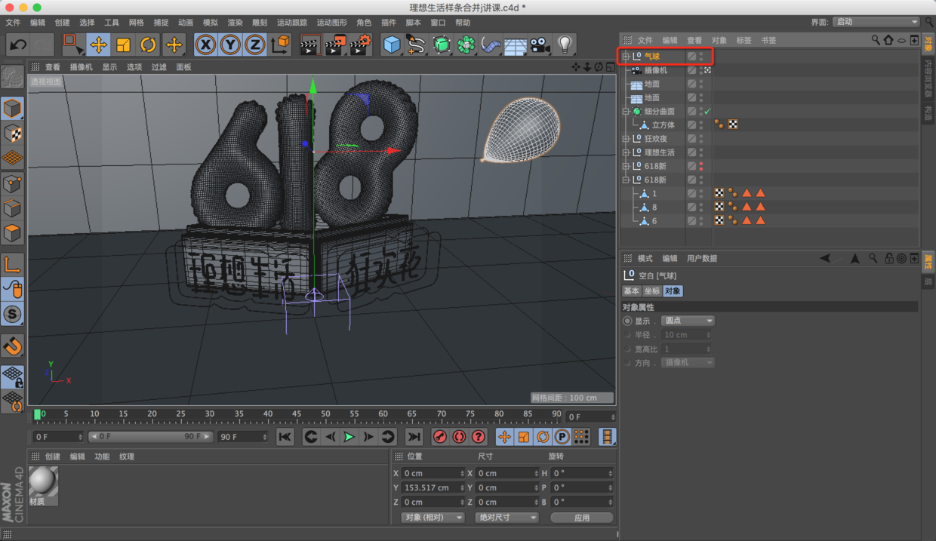Toggle autokeying button

(459, 437)
